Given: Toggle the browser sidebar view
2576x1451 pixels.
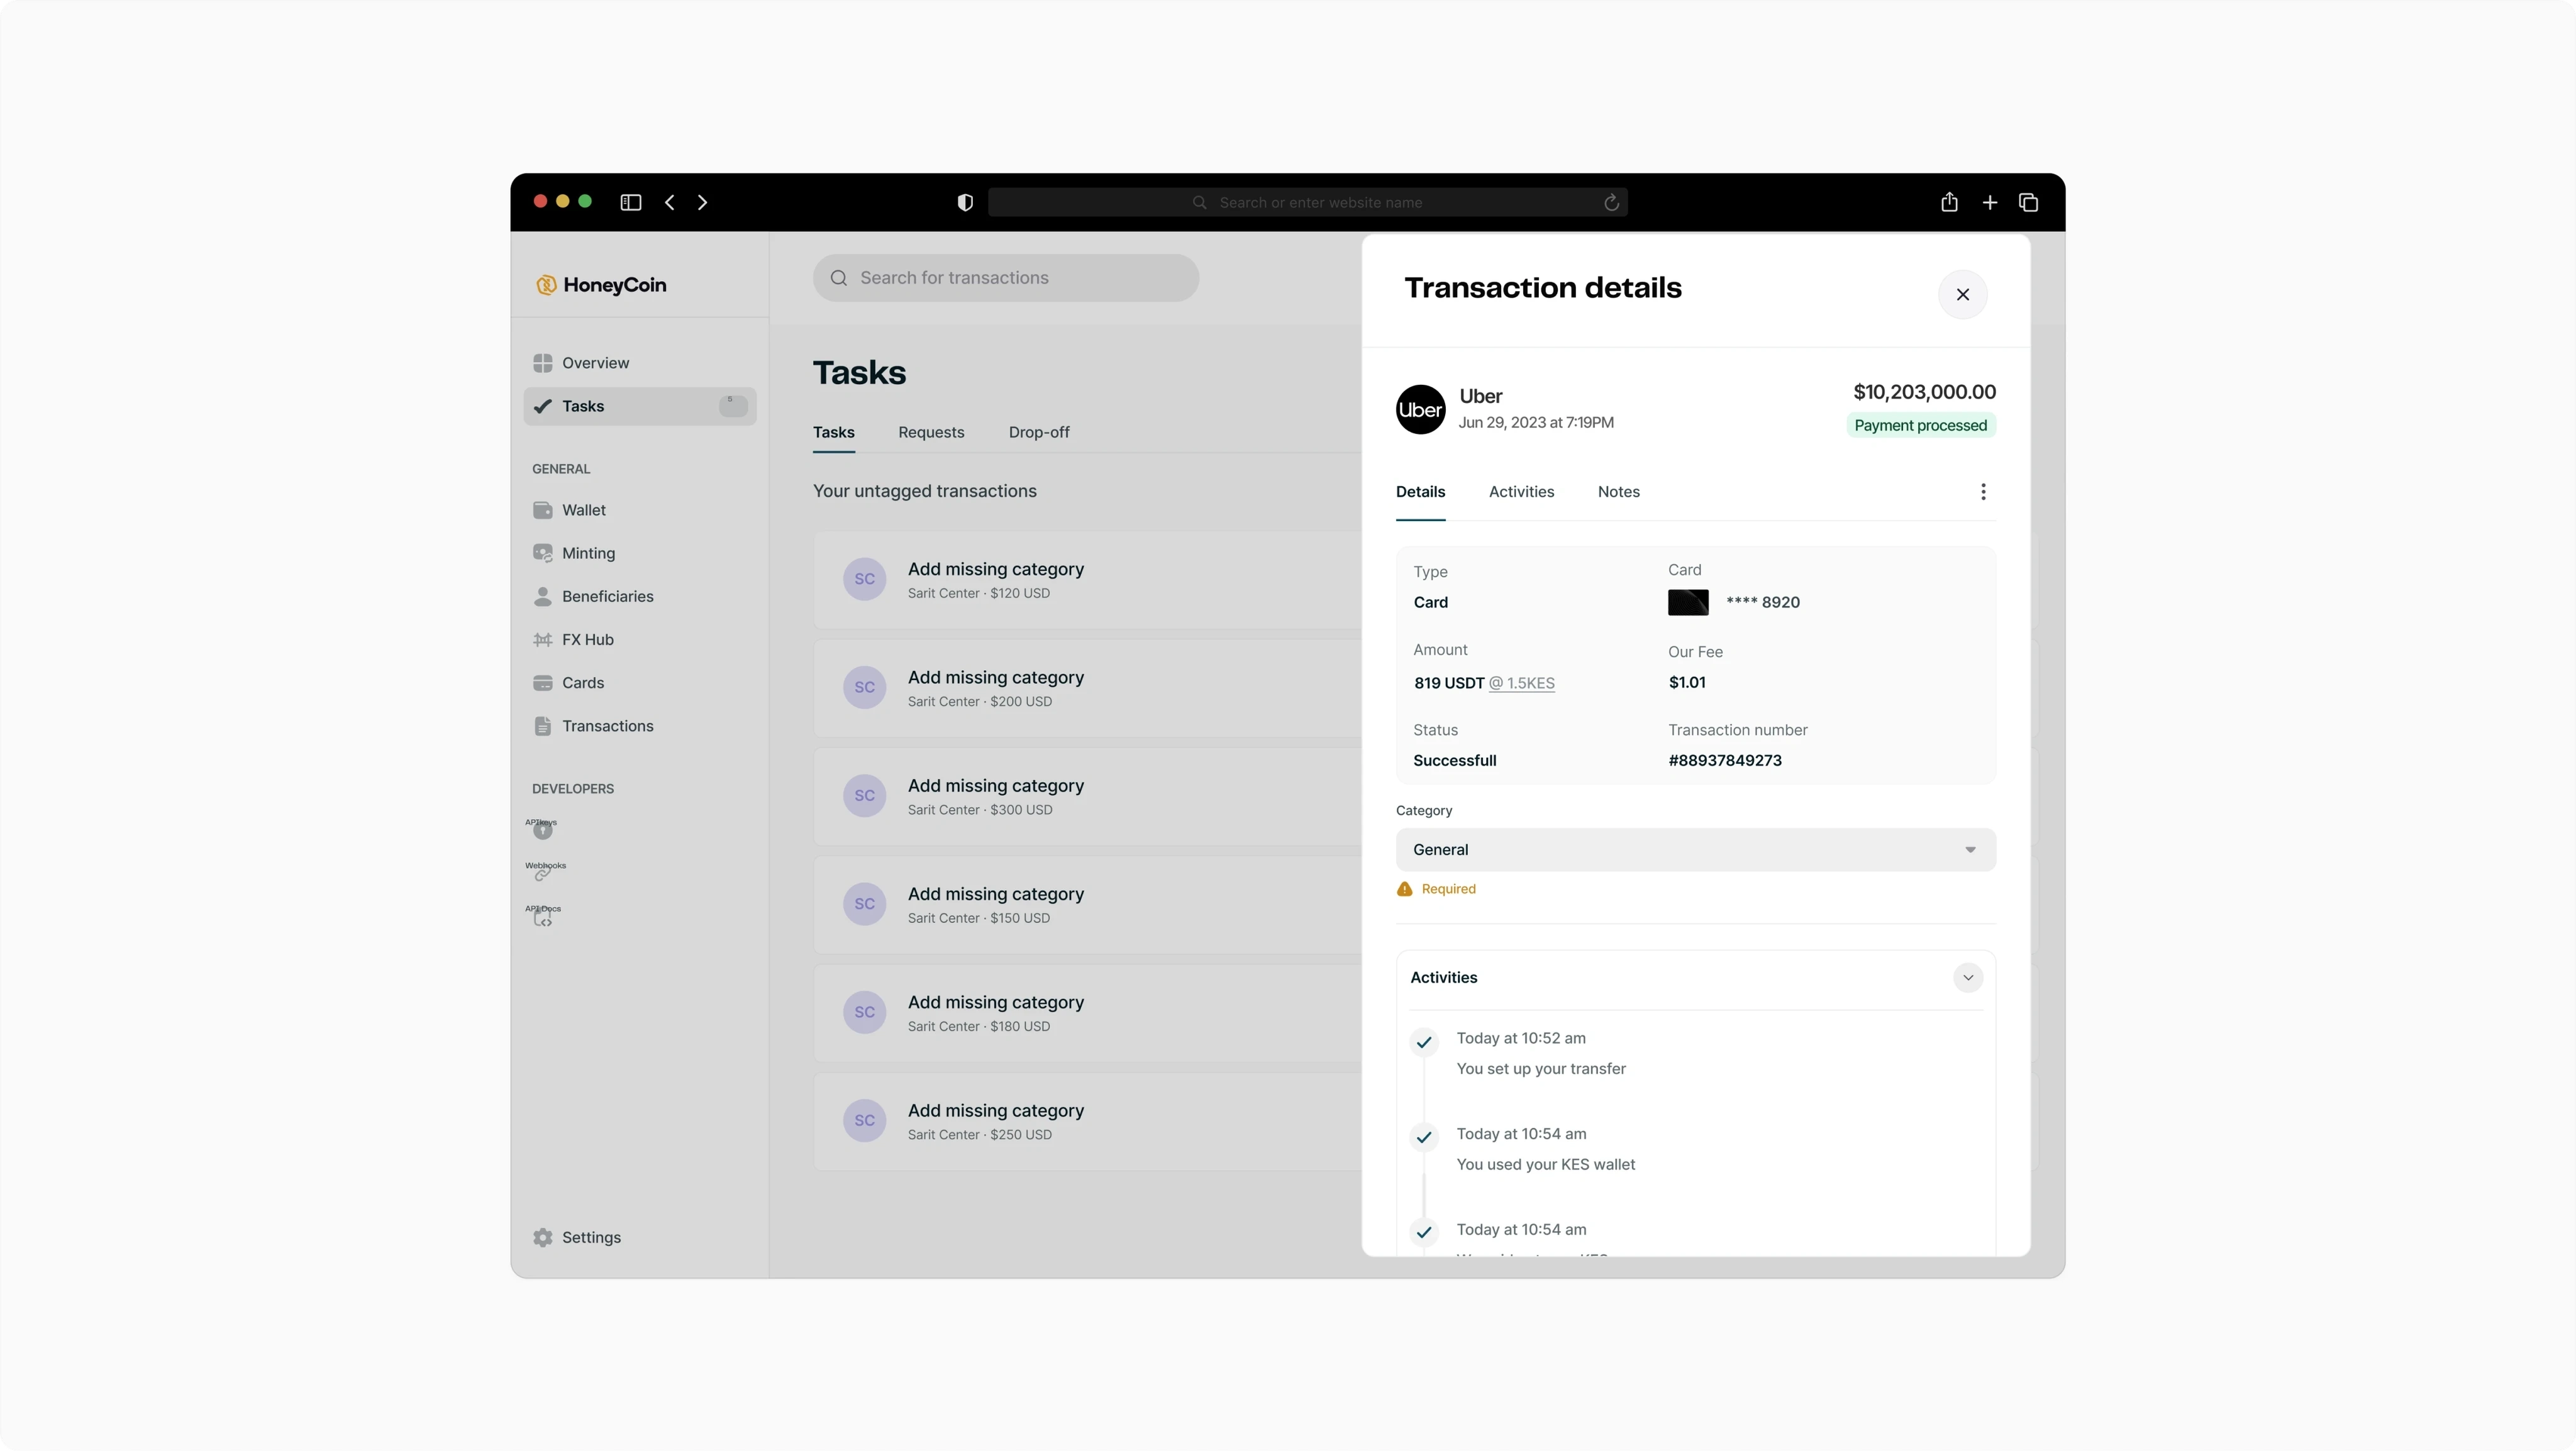Looking at the screenshot, I should pyautogui.click(x=630, y=203).
